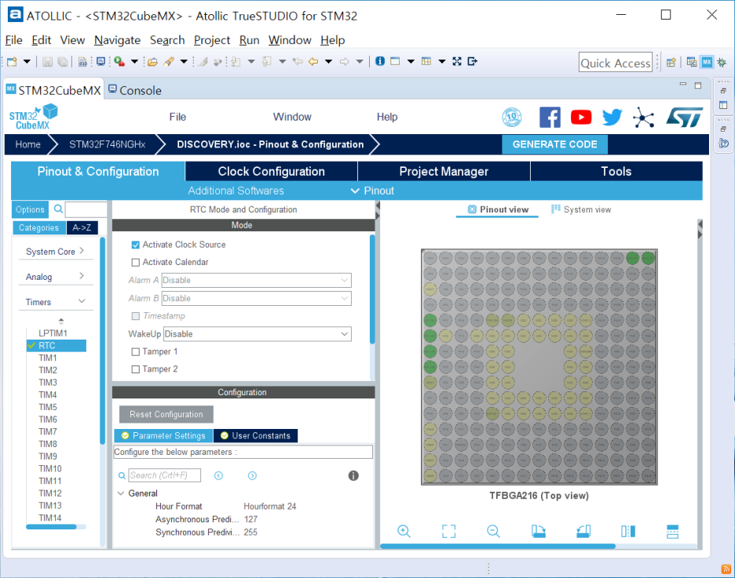
Task: Uncheck Activate Clock Source
Action: (x=136, y=245)
